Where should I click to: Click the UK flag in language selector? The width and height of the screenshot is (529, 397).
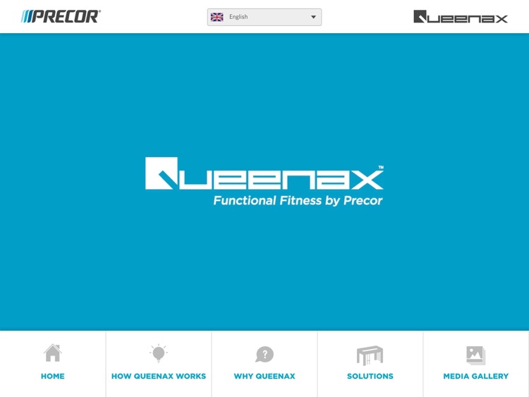[x=217, y=17]
